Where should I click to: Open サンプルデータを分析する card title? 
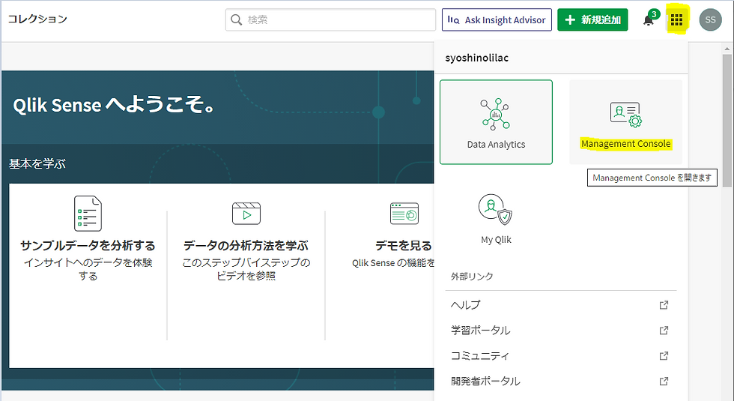pos(88,246)
